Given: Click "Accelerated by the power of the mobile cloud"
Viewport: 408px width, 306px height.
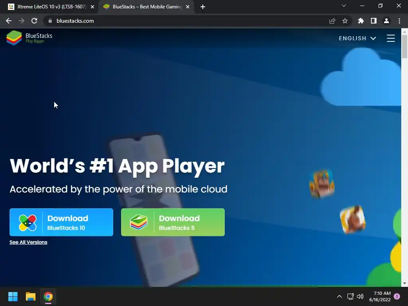Looking at the screenshot, I should coord(118,189).
